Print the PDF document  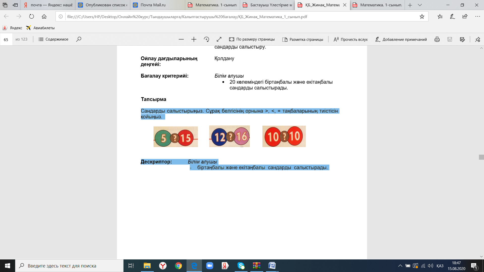[437, 39]
